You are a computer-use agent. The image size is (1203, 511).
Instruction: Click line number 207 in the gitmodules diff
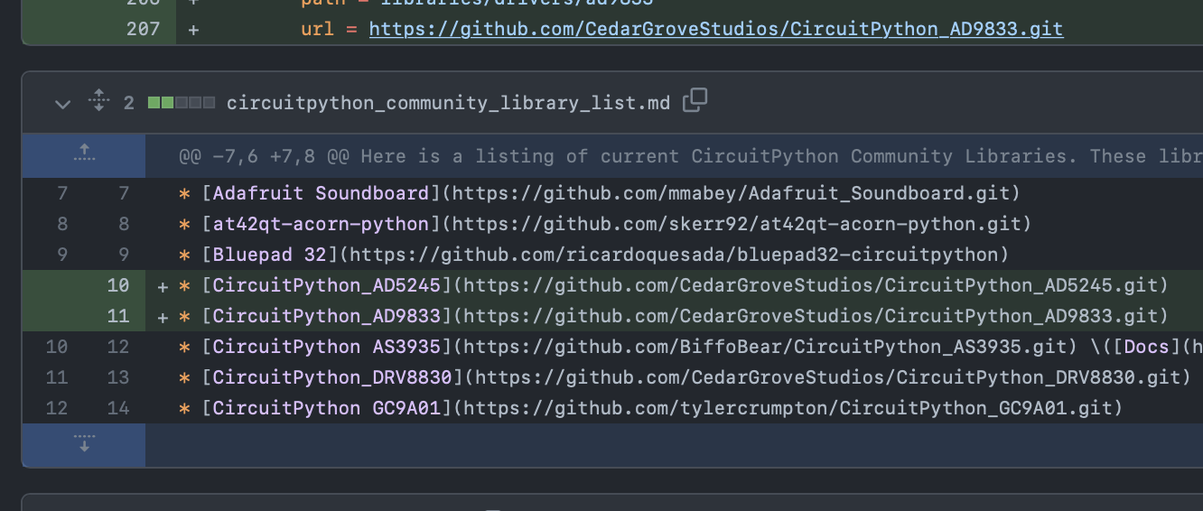click(x=144, y=29)
